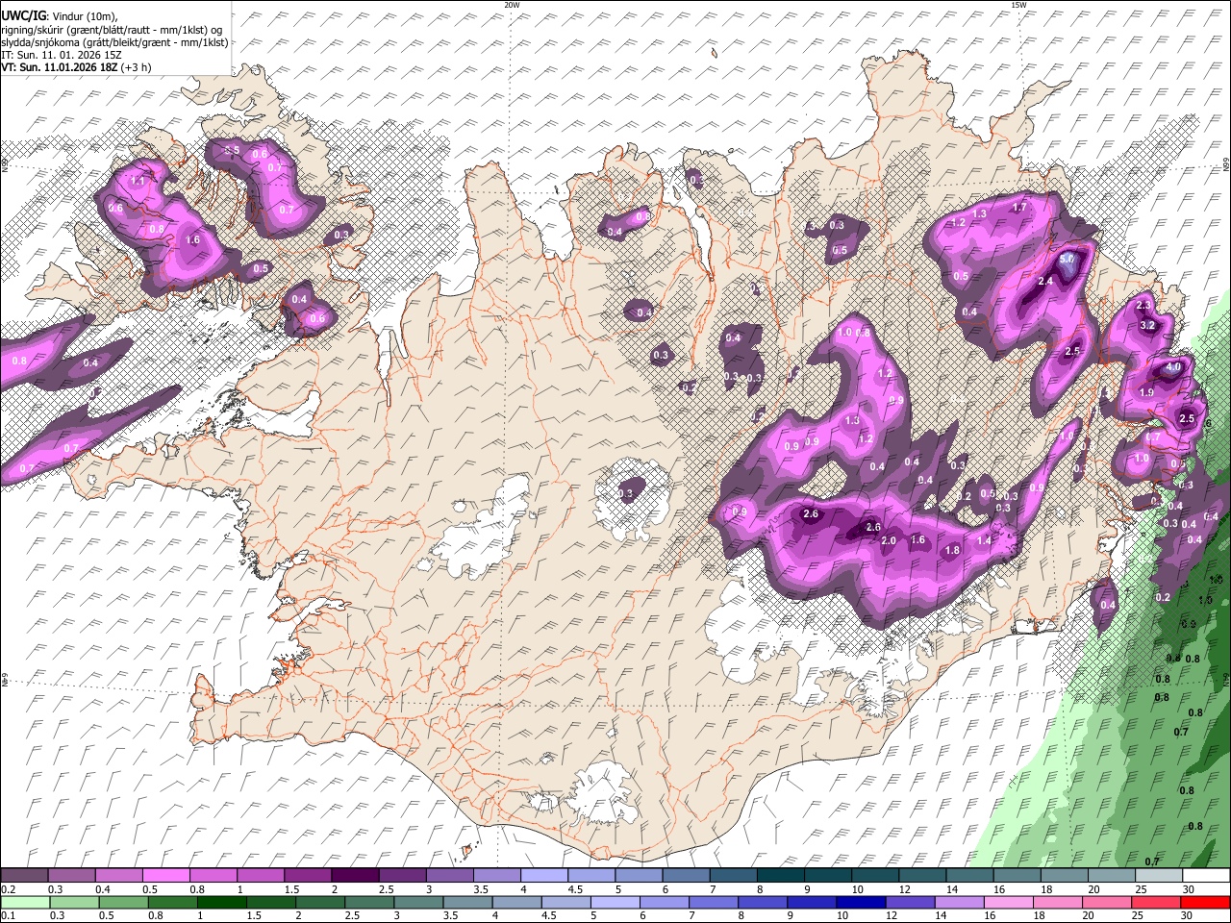Viewport: 1231px width, 923px height.
Task: Click the 1.8 value in the highlands snow band
Action: (952, 550)
